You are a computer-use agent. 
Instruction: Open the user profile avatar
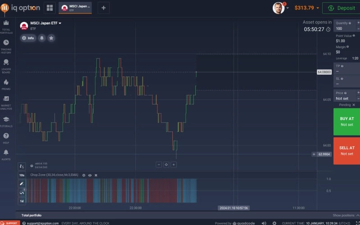click(x=279, y=8)
